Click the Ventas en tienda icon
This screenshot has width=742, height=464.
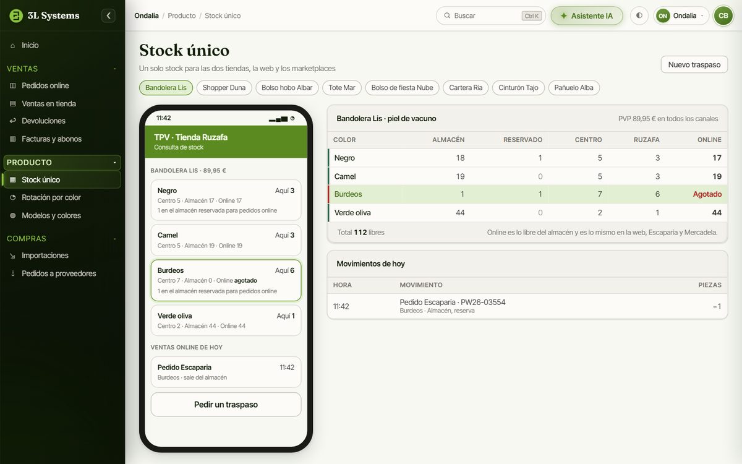click(13, 103)
